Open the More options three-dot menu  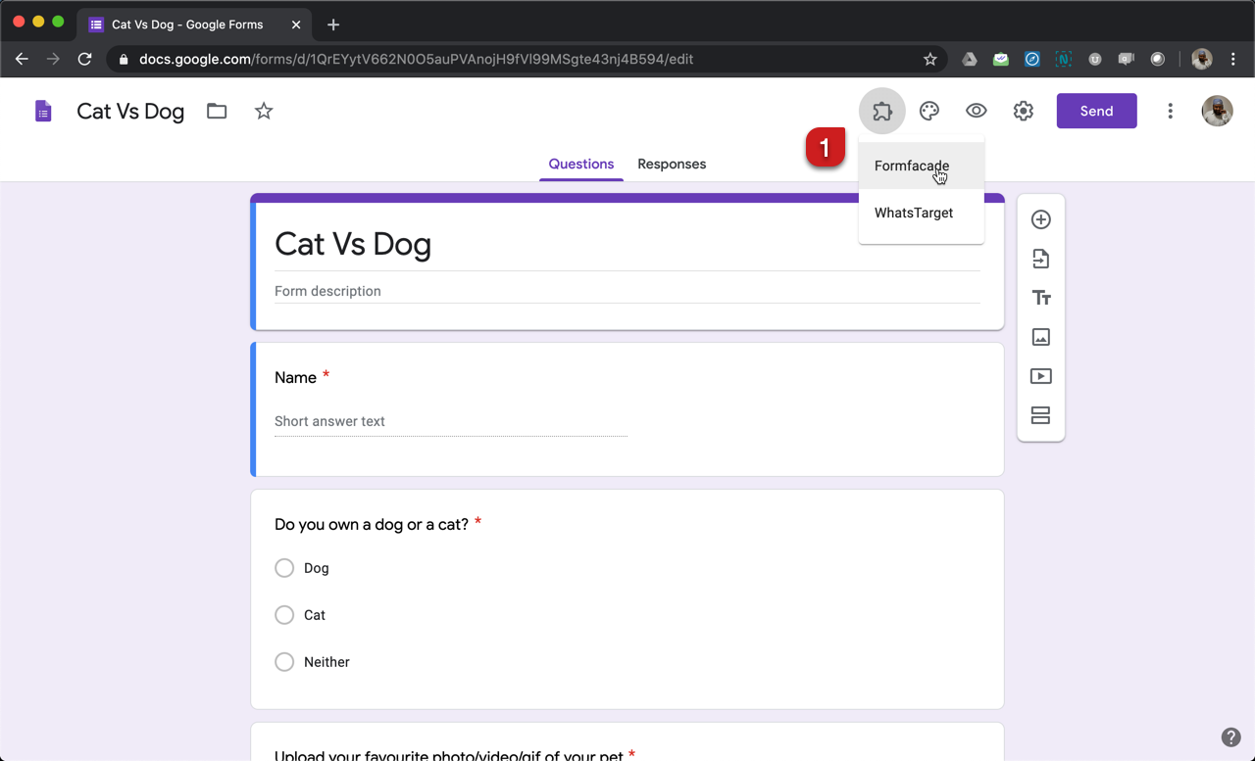pyautogui.click(x=1170, y=111)
